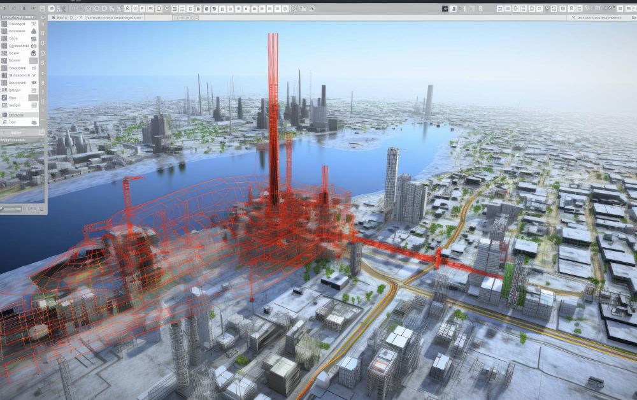Toggle the gray box near the panel list bottom
Screen dimensions: 637x400
coord(33,98)
